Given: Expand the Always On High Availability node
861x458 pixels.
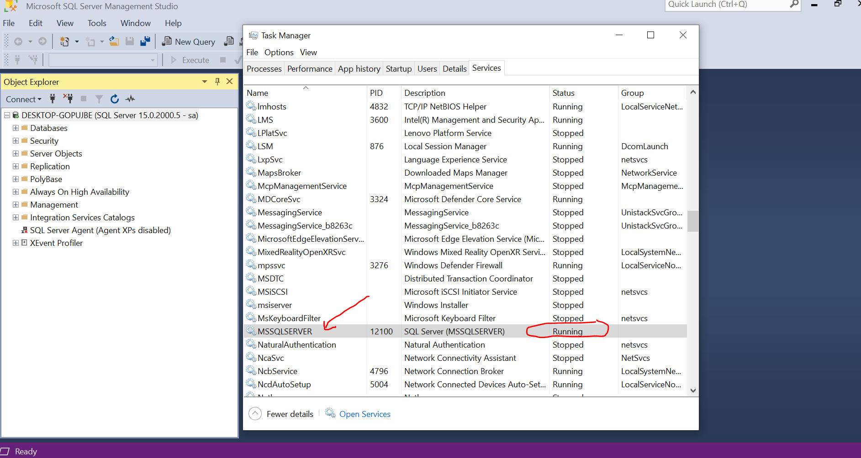Looking at the screenshot, I should (16, 192).
